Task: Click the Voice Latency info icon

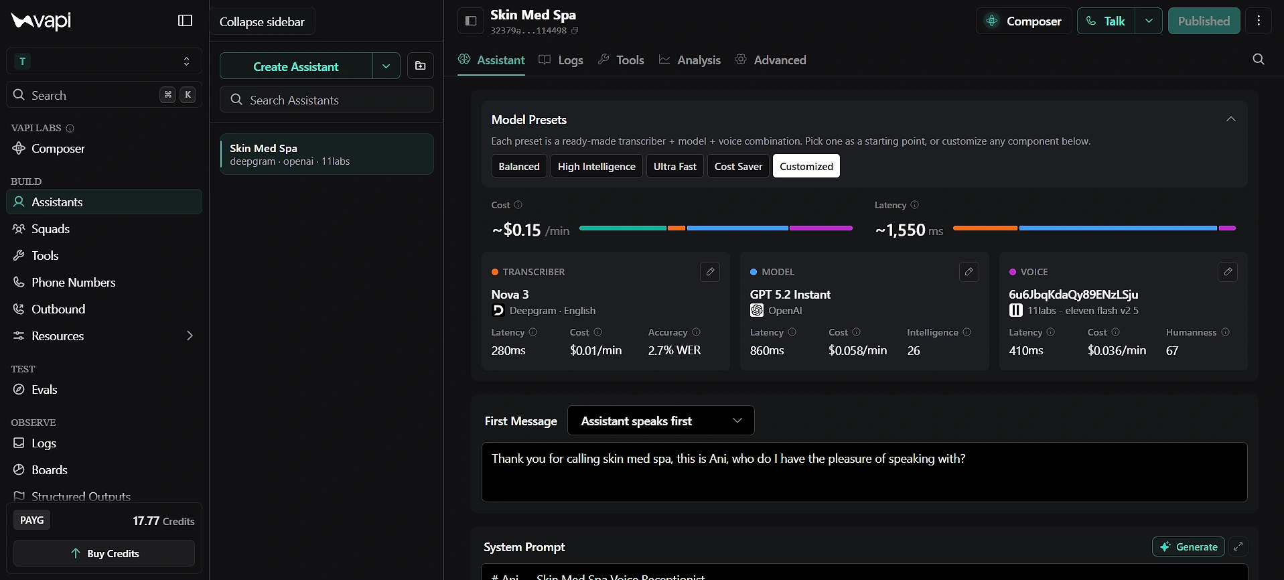Action: [x=1050, y=332]
